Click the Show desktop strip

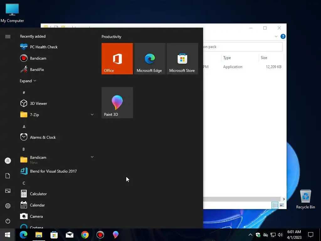[320, 235]
